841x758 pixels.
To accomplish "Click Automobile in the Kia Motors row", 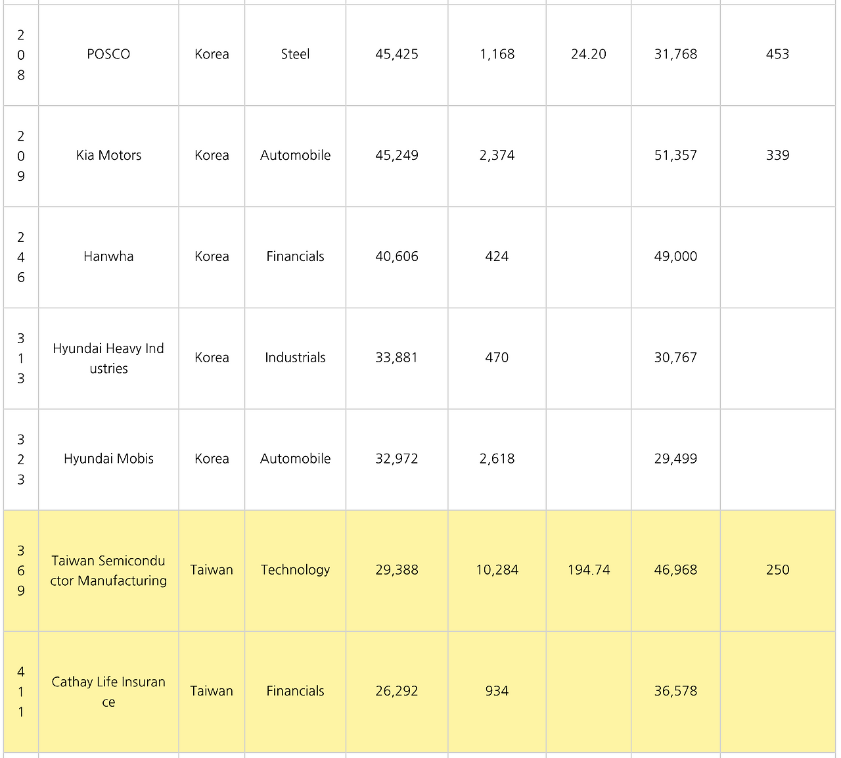I will click(x=295, y=156).
